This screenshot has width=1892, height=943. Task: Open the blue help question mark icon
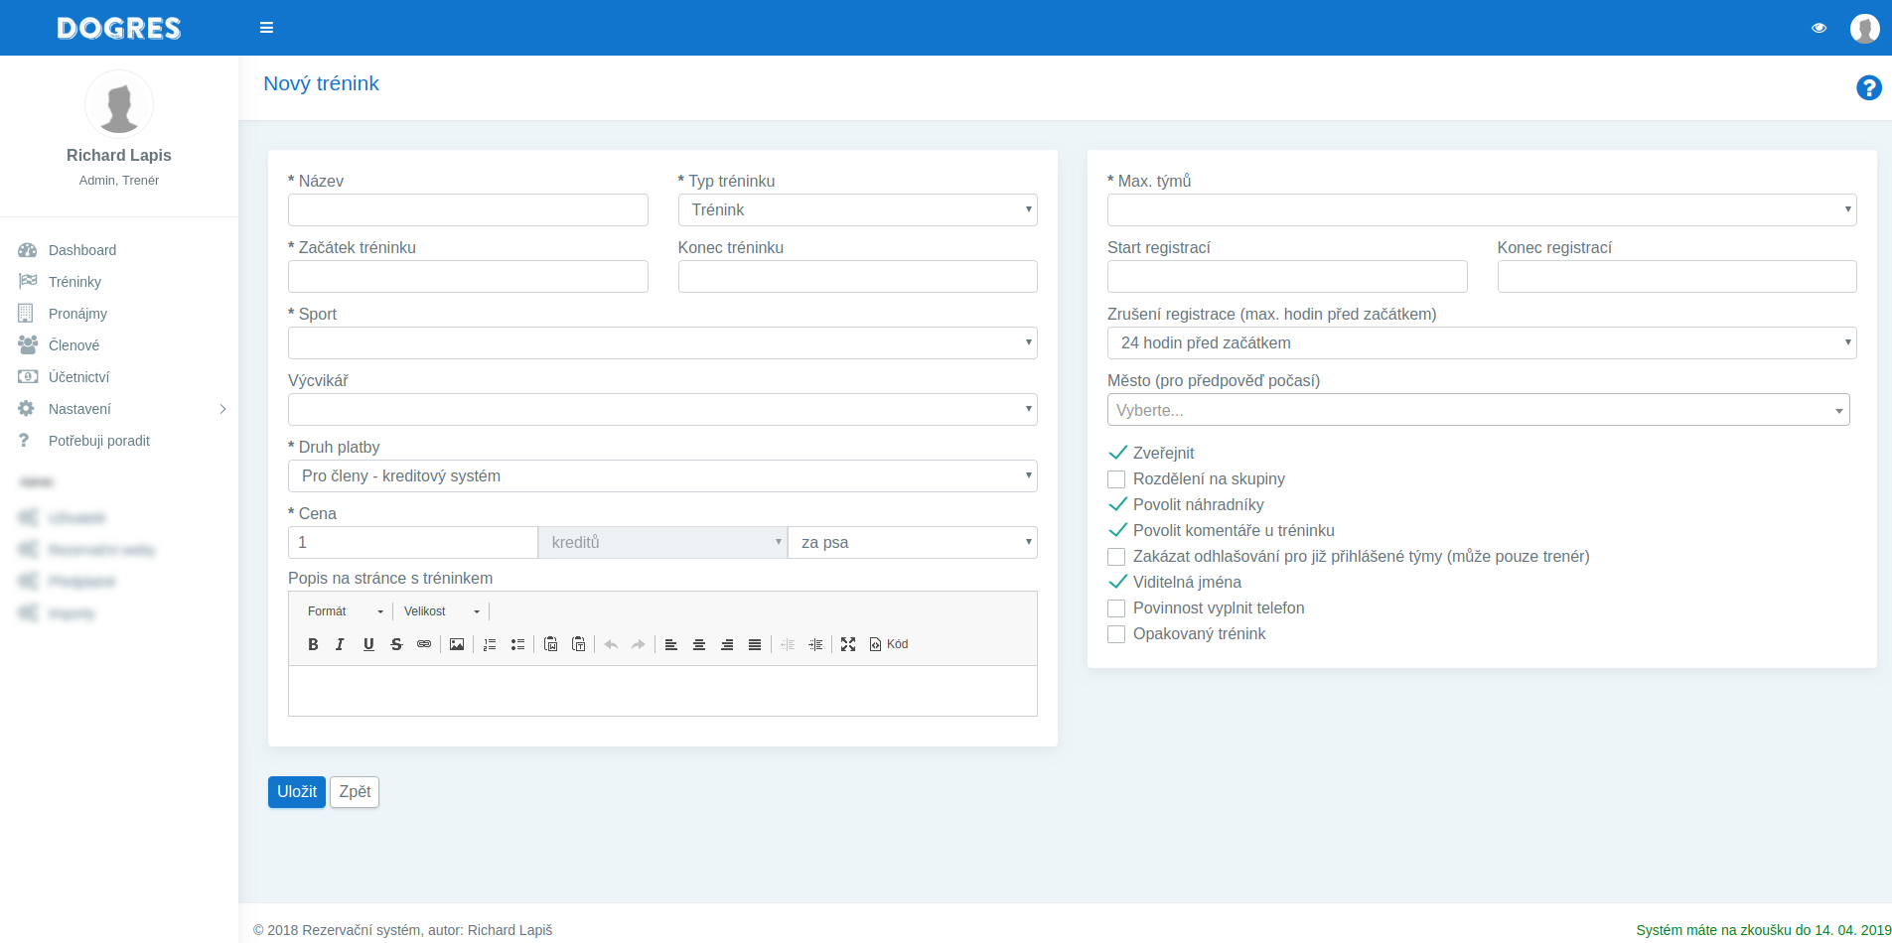tap(1868, 88)
